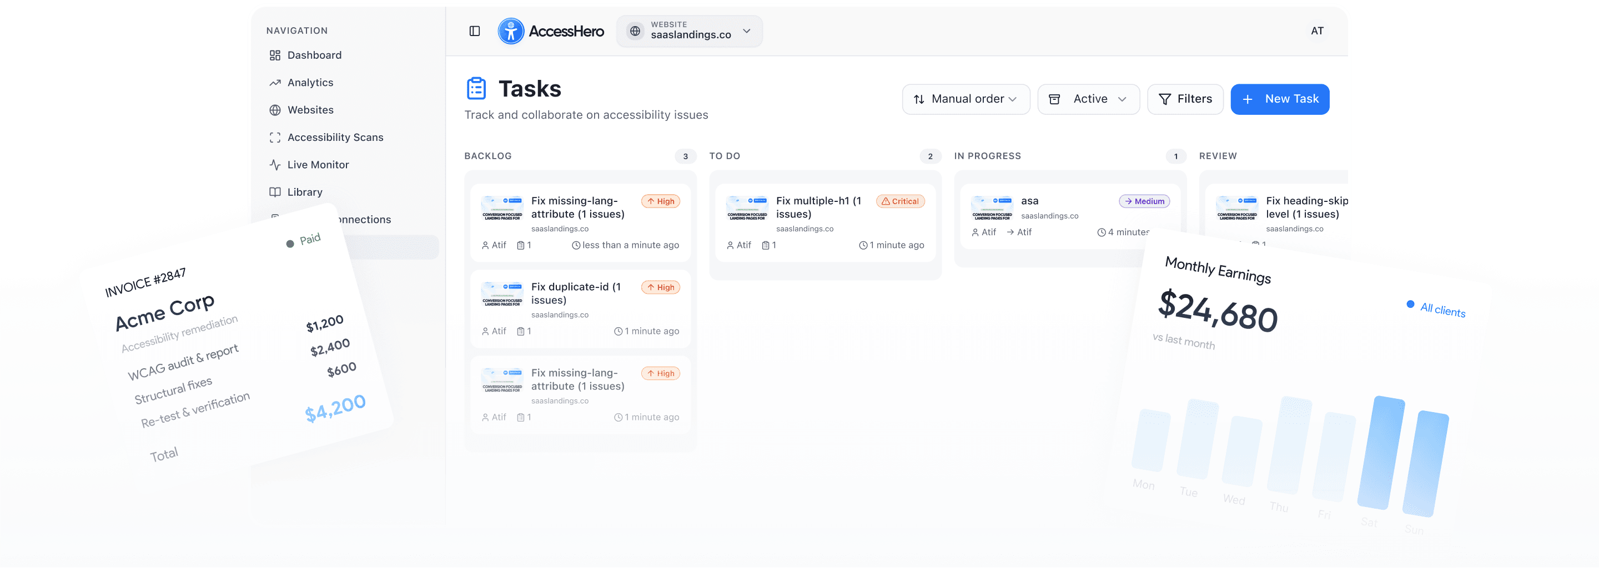
Task: Open the Active status dropdown
Action: pos(1088,99)
